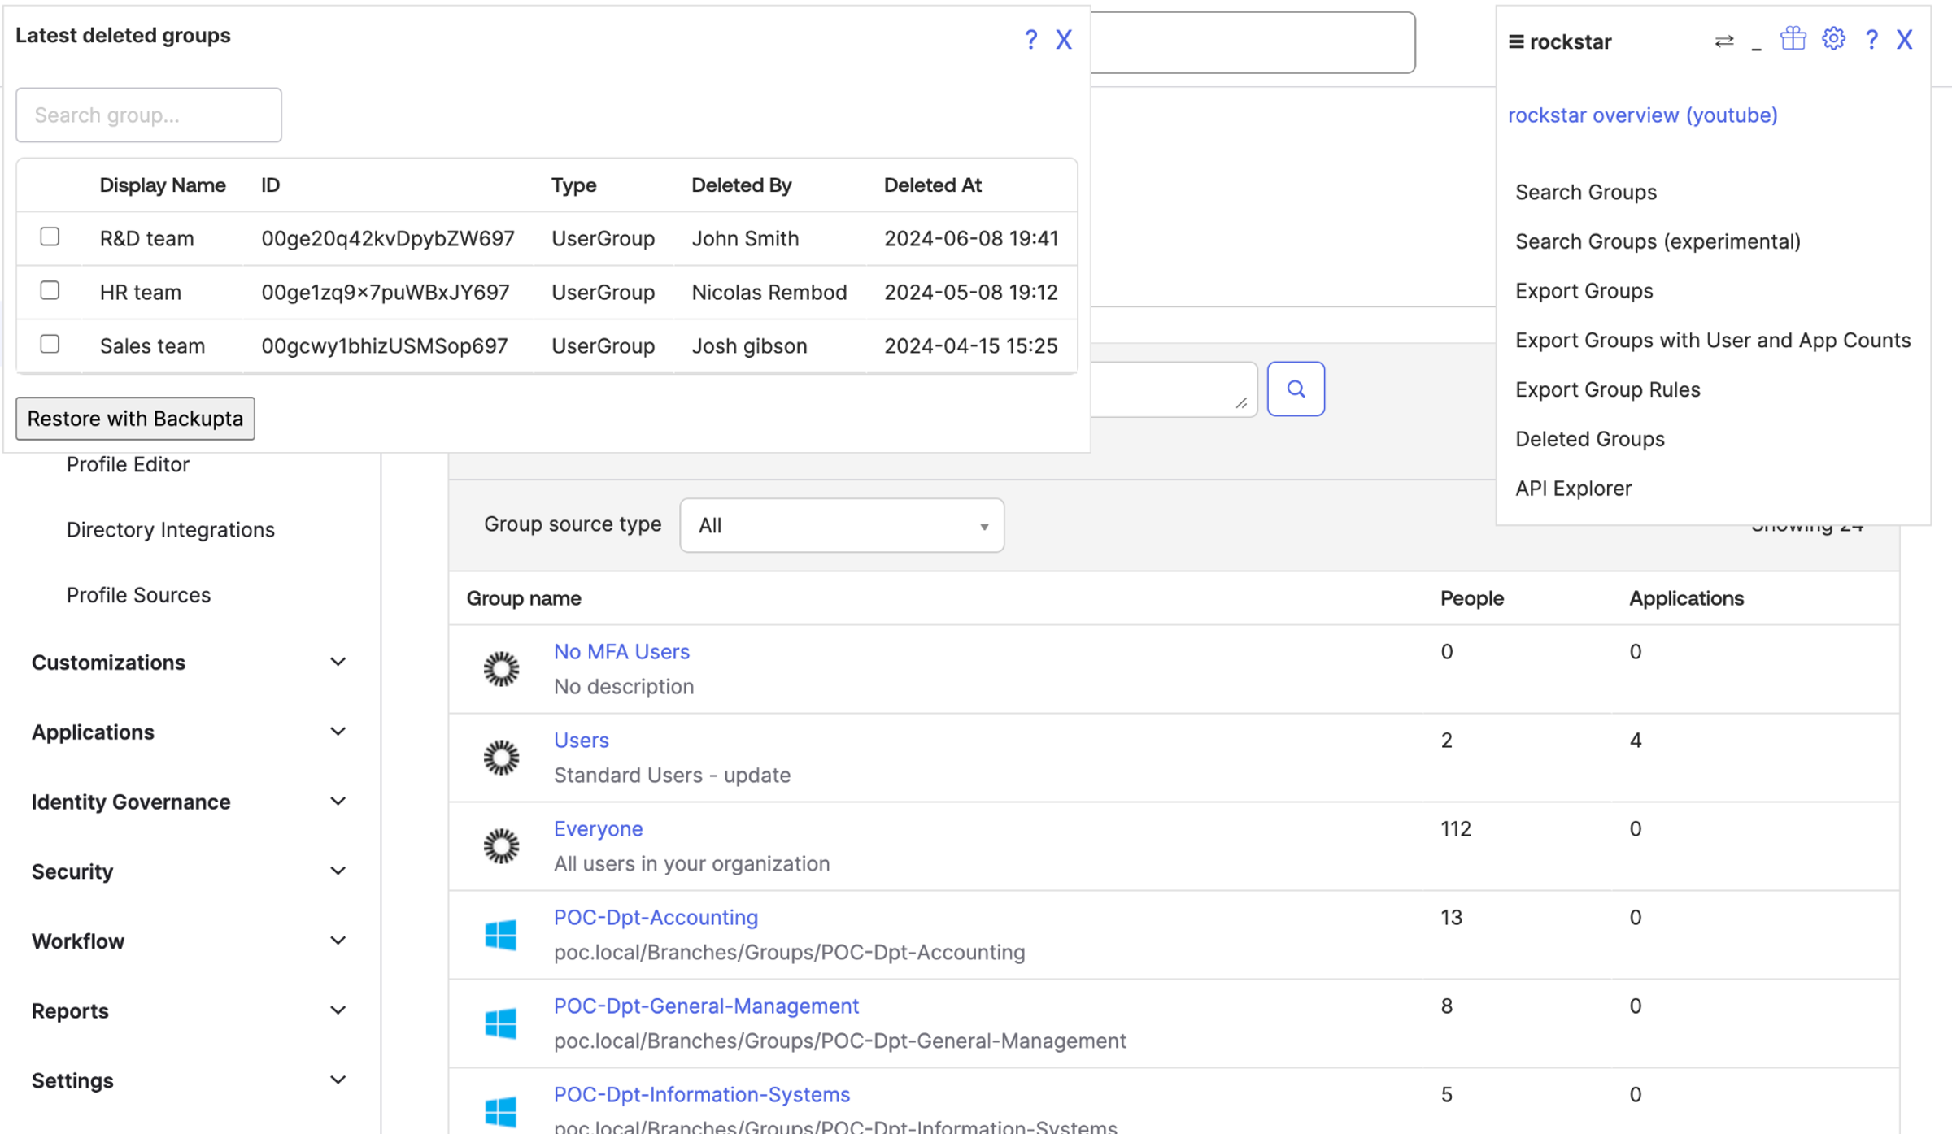Close the Latest deleted groups panel
1952x1134 pixels.
[x=1064, y=39]
